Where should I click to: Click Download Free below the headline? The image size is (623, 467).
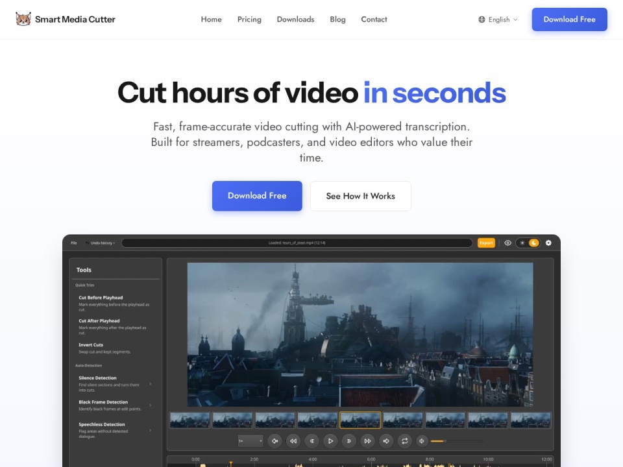(x=257, y=196)
